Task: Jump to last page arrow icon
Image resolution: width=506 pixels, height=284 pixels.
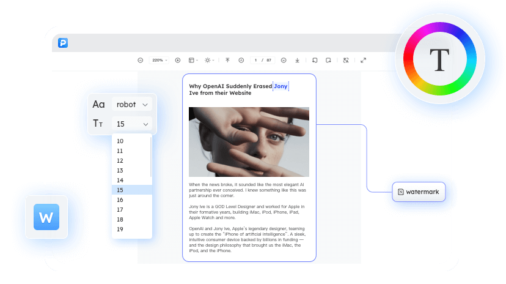Action: 298,60
